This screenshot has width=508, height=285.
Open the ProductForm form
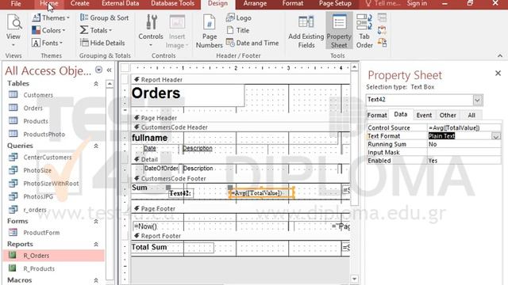coord(41,233)
